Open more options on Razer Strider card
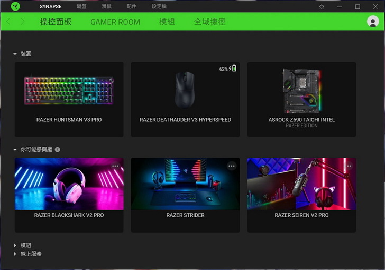The height and width of the screenshot is (270, 385). coord(232,166)
